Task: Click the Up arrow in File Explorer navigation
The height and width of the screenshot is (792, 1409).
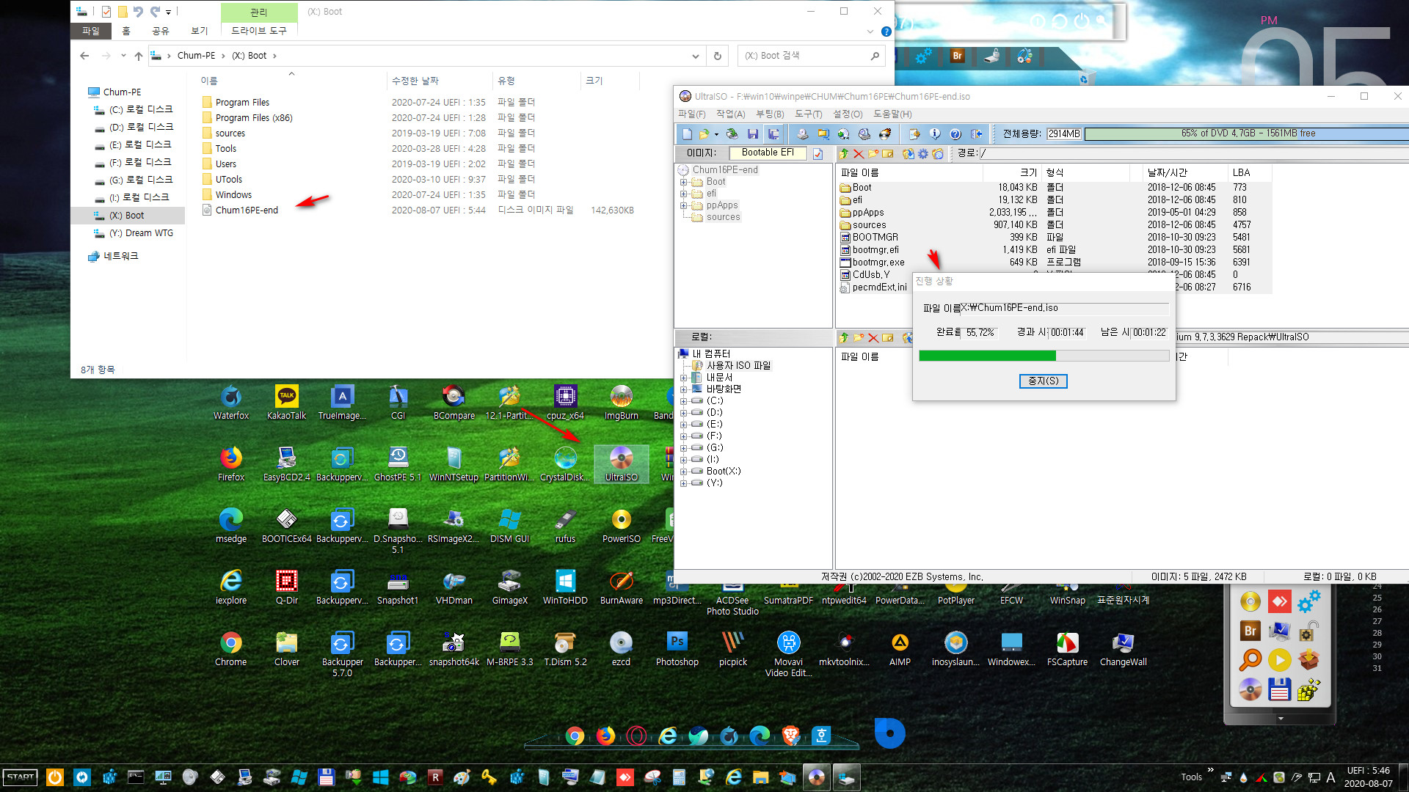Action: click(139, 56)
